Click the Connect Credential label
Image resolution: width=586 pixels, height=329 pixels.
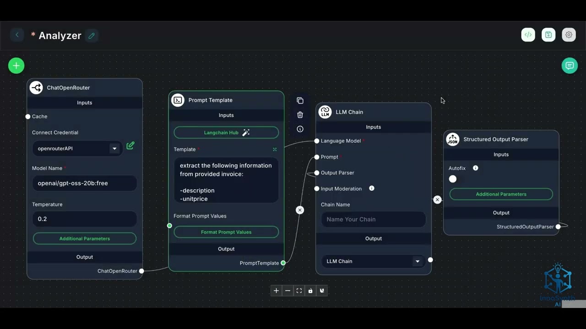(x=55, y=133)
